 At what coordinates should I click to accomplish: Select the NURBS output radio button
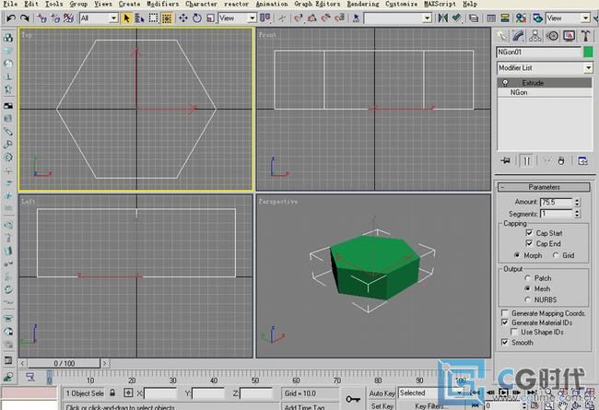(x=527, y=299)
